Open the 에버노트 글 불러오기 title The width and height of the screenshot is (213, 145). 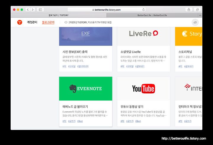pyautogui.click(x=75, y=107)
